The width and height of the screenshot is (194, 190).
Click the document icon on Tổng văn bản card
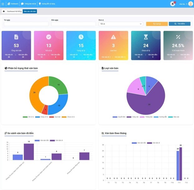16,37
